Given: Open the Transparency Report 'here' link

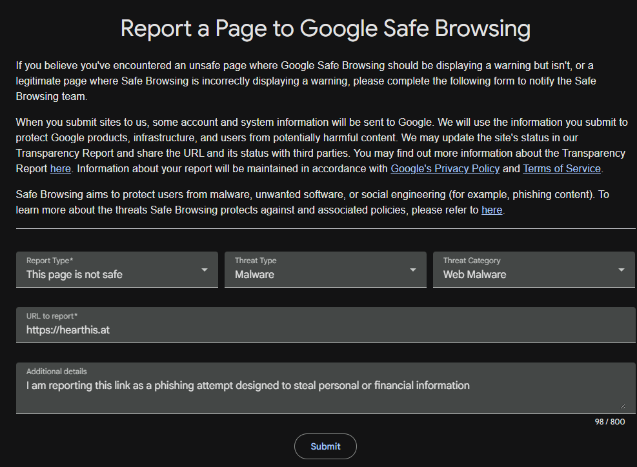Looking at the screenshot, I should point(61,168).
